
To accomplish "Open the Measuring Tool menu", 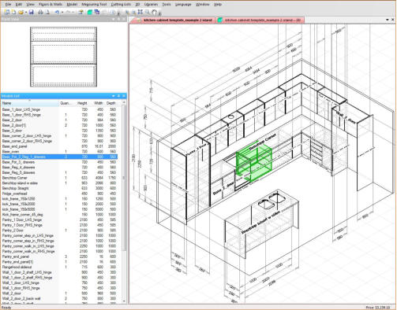I will click(x=94, y=5).
